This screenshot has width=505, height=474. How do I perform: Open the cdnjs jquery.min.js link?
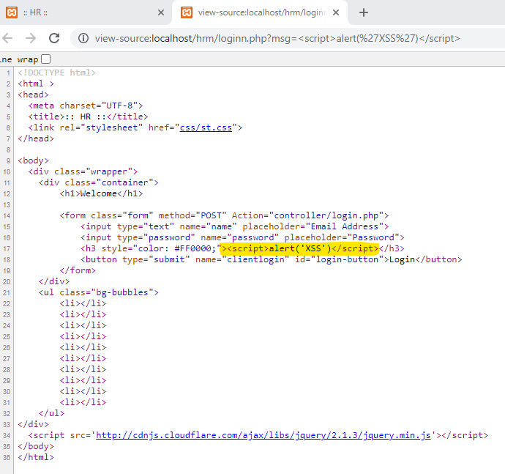click(263, 435)
